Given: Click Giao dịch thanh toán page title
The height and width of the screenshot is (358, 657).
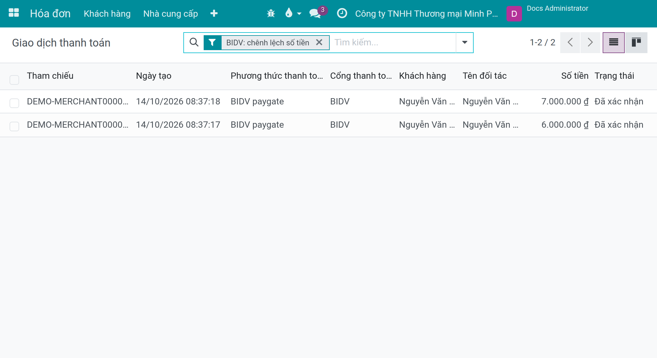Looking at the screenshot, I should [61, 43].
